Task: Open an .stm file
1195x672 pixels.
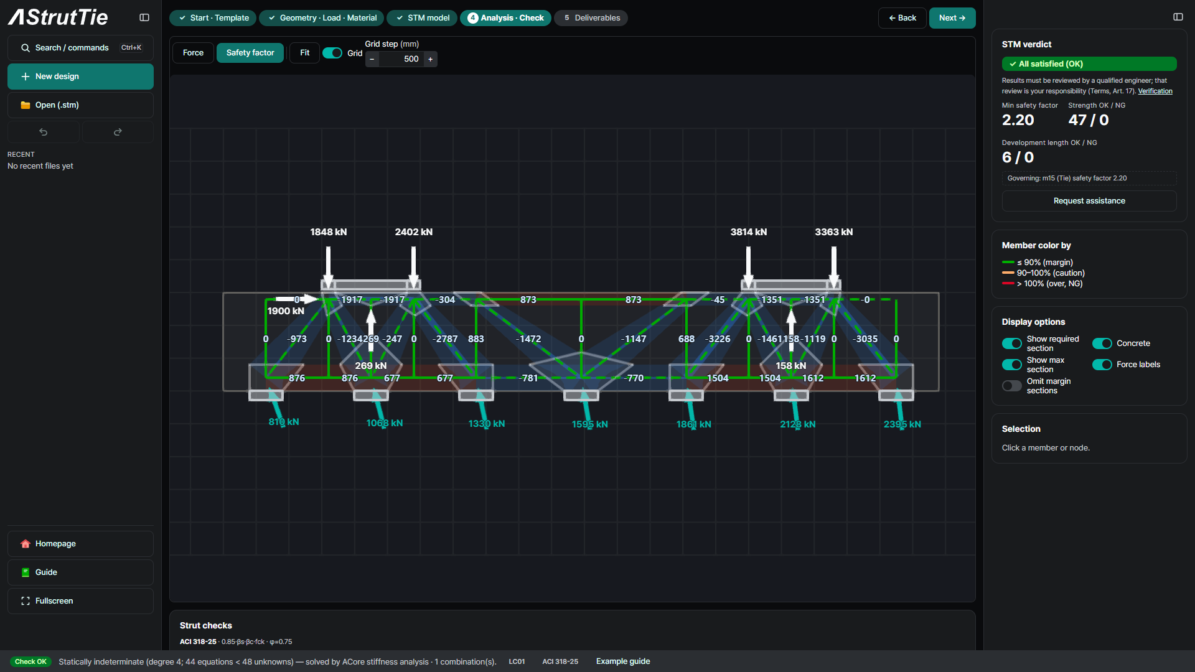Action: click(80, 105)
